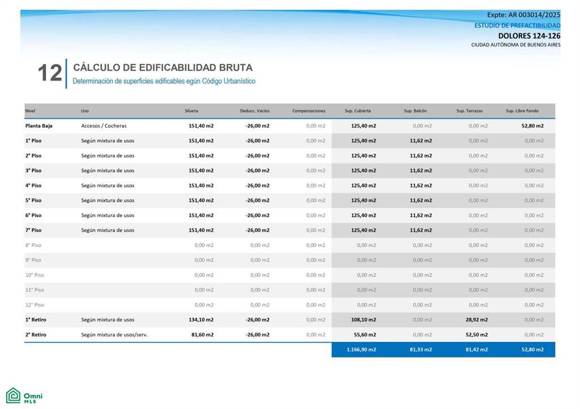Select 'Según mixtura de usos/serv.' cell
580x409 pixels.
point(114,335)
